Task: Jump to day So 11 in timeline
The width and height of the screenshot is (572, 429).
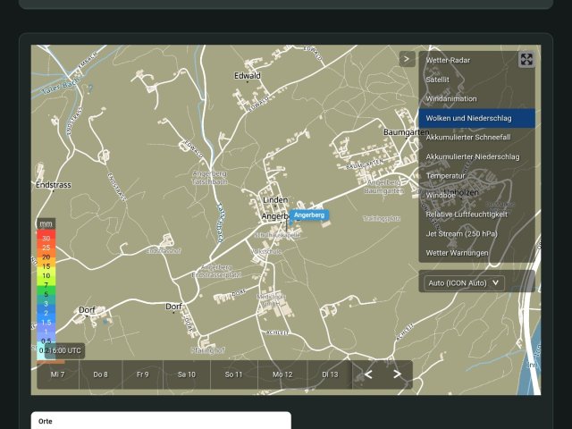Action: [x=233, y=374]
